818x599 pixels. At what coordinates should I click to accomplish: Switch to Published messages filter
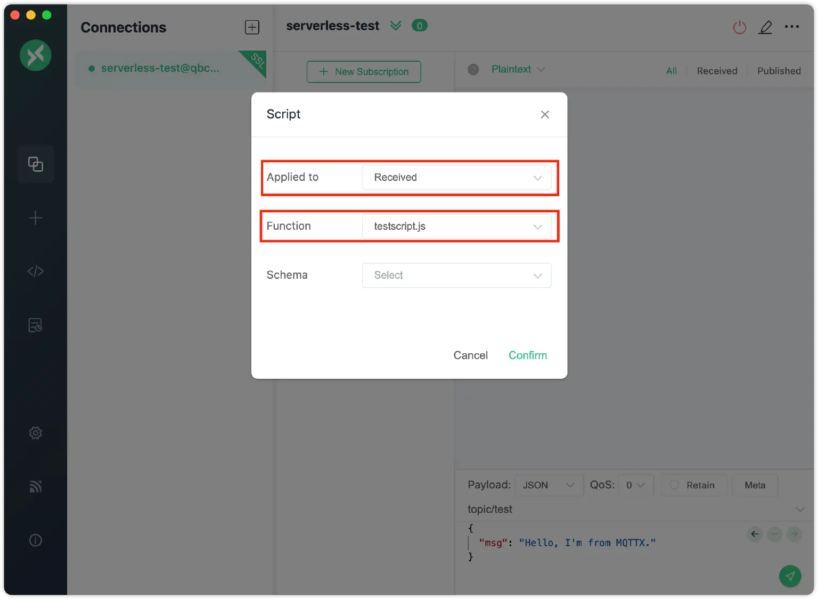[x=779, y=71]
